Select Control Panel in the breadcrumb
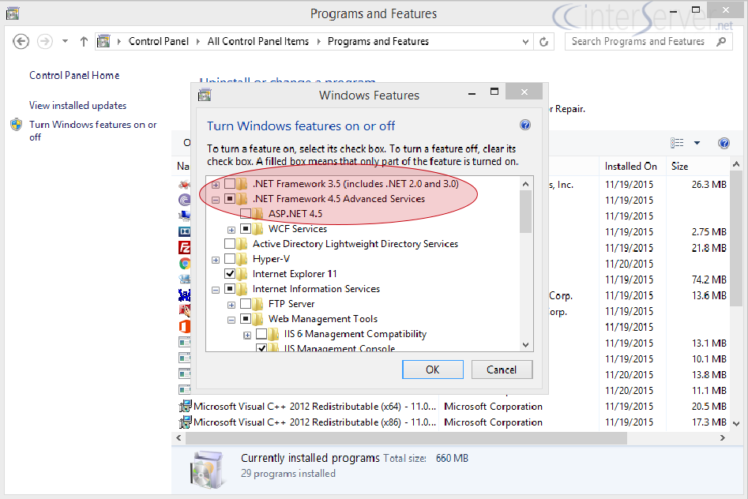 click(159, 42)
